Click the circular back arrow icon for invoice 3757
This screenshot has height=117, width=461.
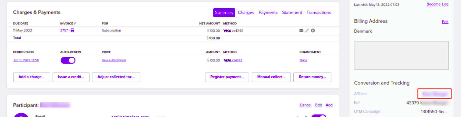click(x=313, y=31)
